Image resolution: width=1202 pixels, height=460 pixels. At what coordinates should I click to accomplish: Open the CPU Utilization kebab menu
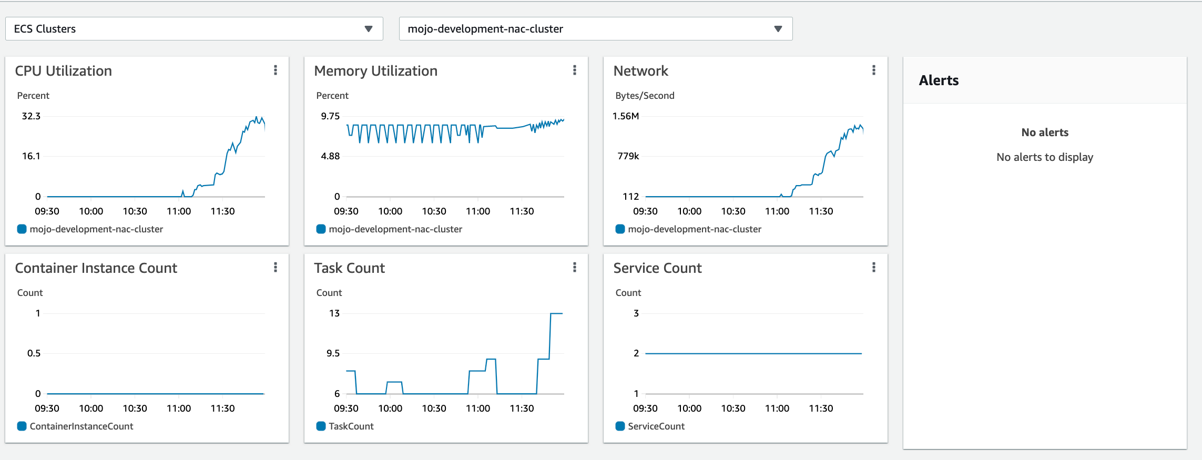click(276, 70)
